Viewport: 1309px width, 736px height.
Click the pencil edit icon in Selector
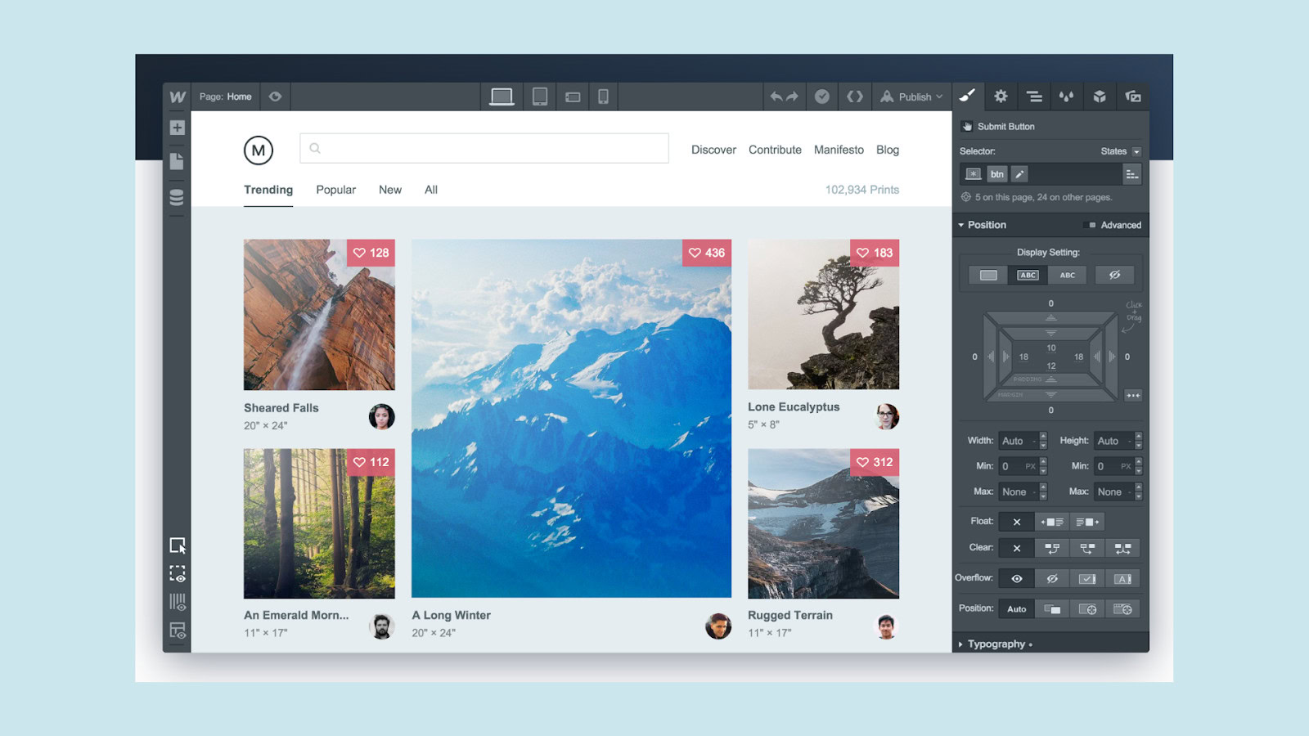[x=1019, y=174]
